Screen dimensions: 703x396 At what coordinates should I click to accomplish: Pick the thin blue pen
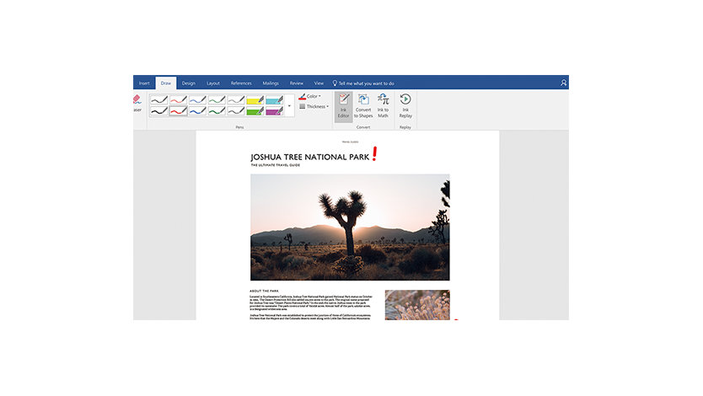tap(197, 99)
